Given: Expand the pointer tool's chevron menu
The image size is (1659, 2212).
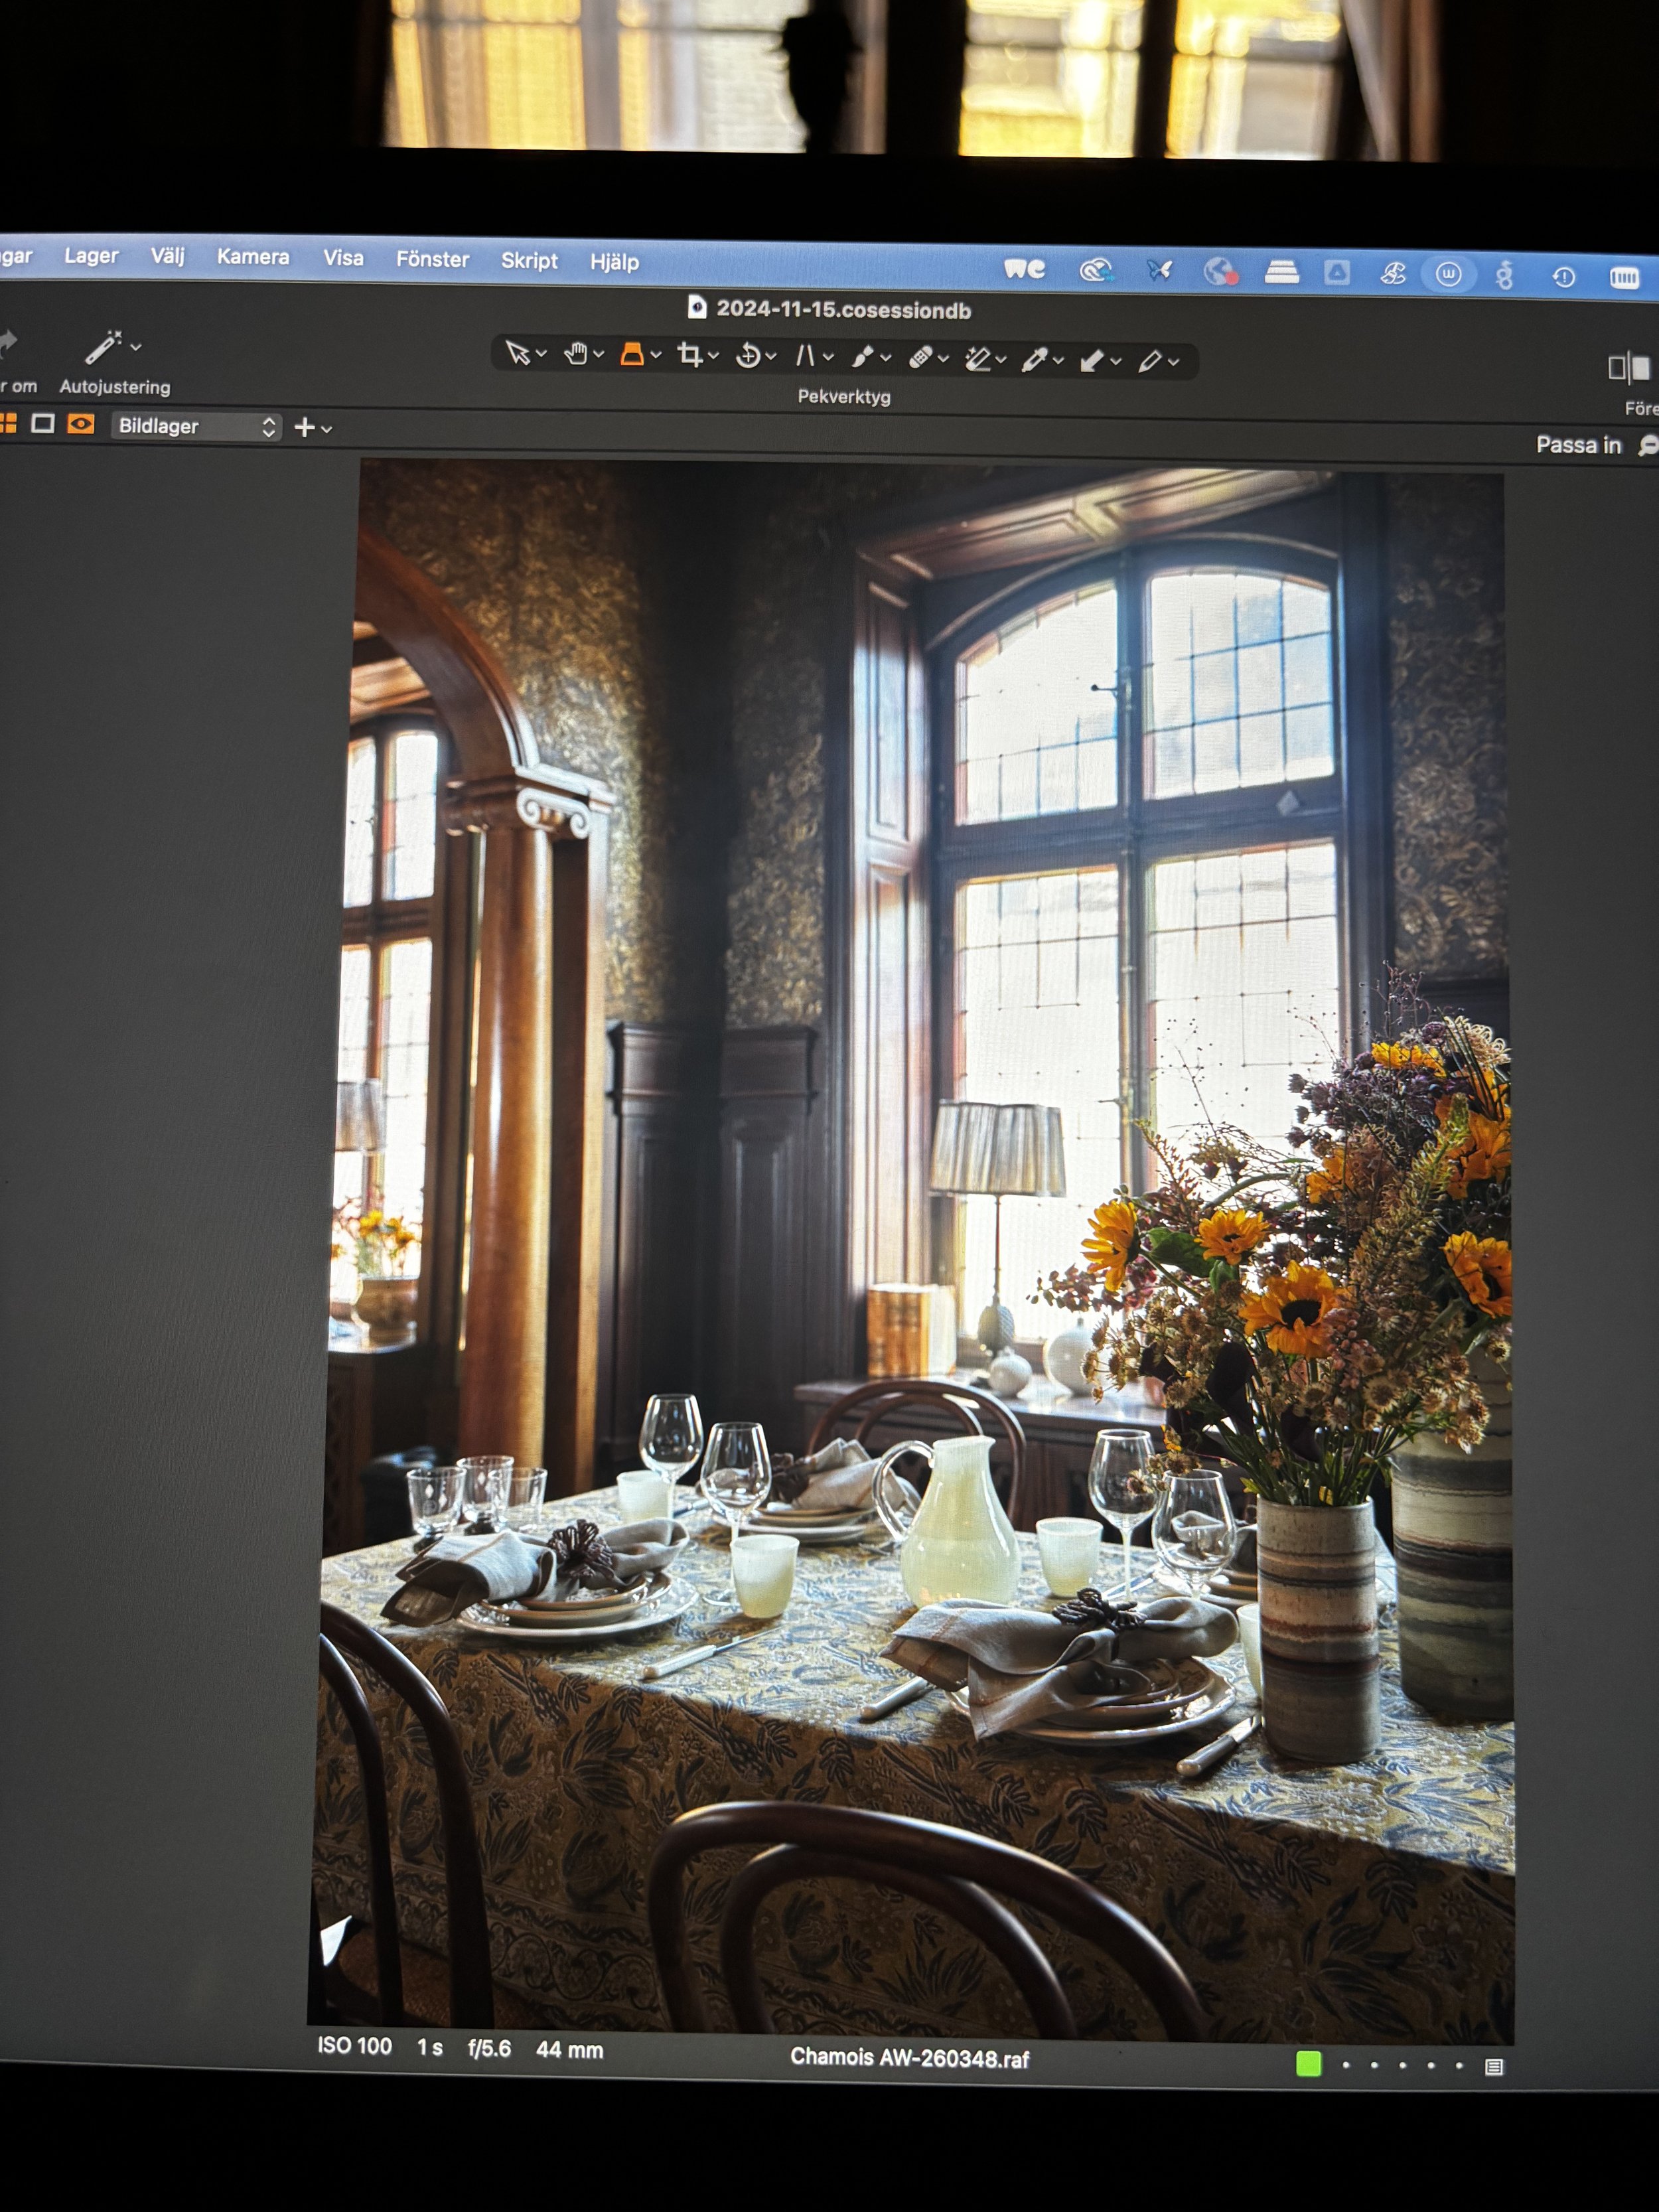Looking at the screenshot, I should point(541,354).
